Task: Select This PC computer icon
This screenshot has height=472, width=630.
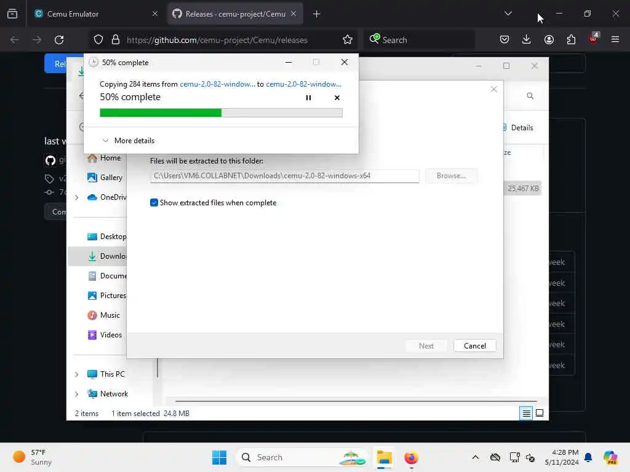Action: click(x=92, y=374)
